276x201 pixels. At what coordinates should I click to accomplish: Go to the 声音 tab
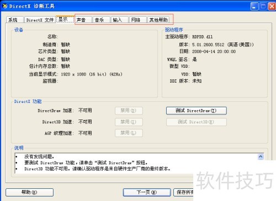(x=83, y=20)
